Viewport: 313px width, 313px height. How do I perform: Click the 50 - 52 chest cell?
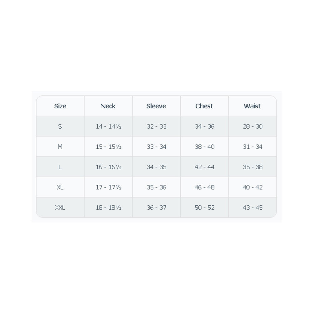pyautogui.click(x=204, y=208)
